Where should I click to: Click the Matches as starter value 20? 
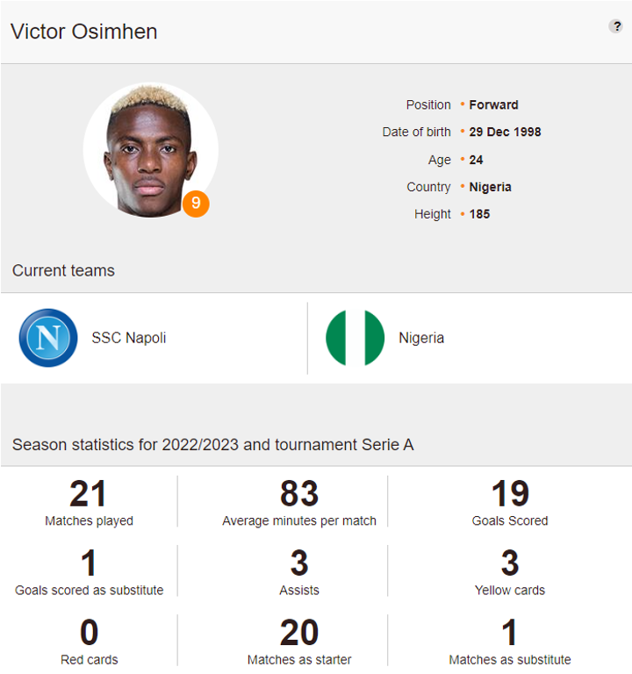coord(299,633)
